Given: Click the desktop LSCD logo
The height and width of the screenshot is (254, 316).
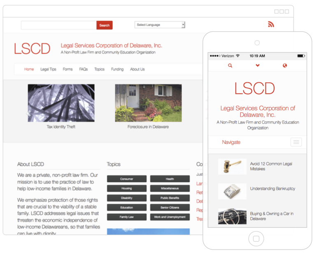Looking at the screenshot, I should [32, 49].
